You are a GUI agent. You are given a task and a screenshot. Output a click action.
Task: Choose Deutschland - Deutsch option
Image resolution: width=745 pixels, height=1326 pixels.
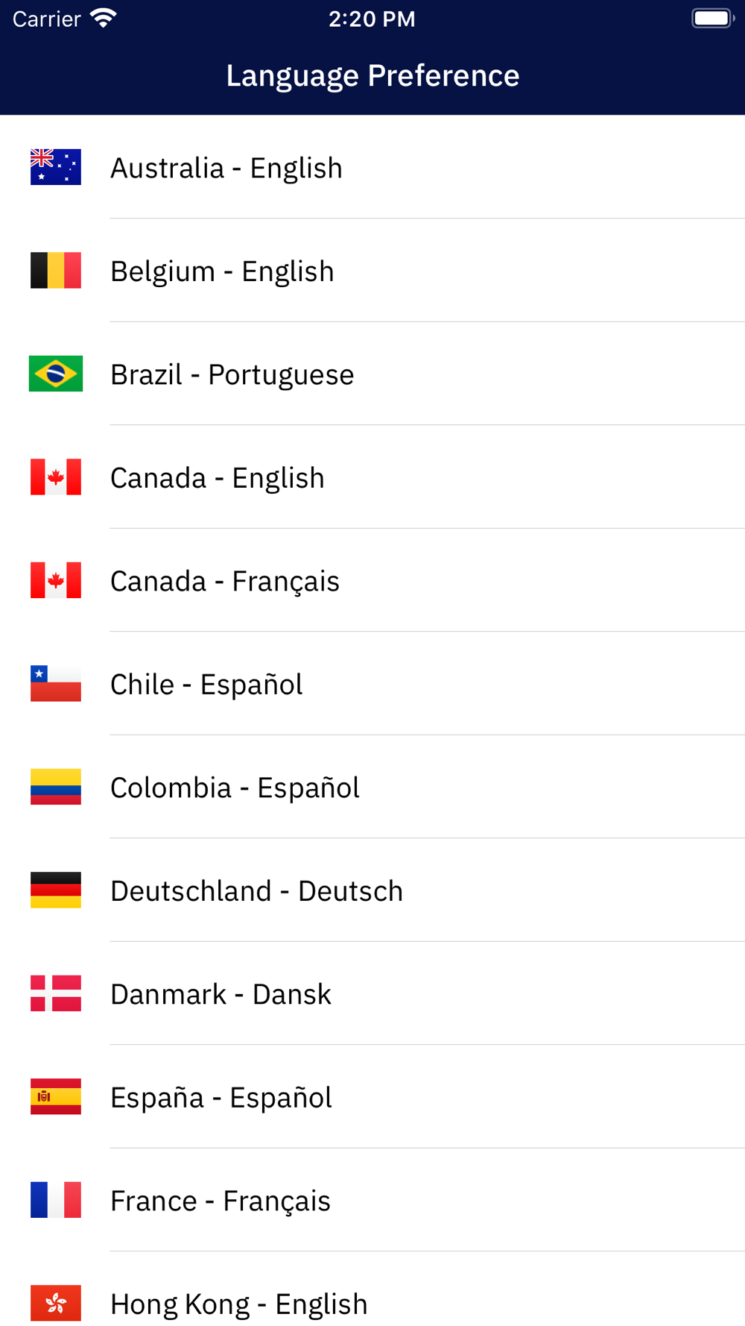click(x=372, y=890)
